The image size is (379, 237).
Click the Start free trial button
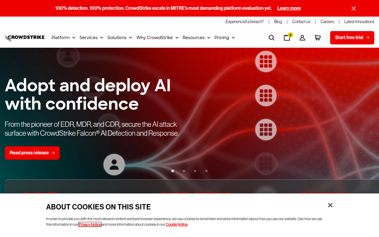tap(352, 38)
